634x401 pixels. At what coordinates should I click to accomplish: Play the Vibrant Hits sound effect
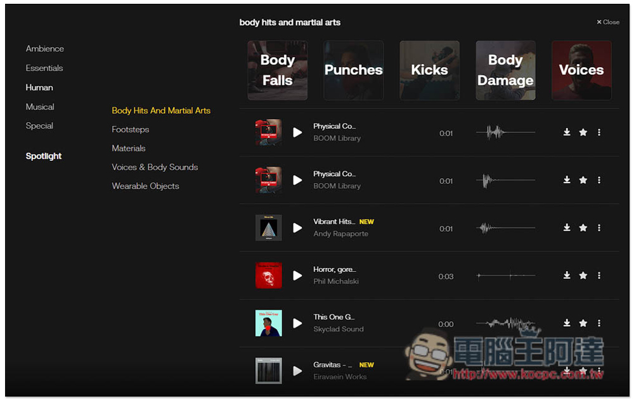297,228
